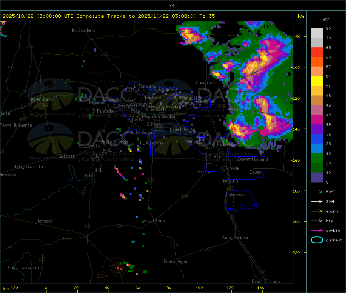Click the 'Guadales' map label
Image resolution: width=346 pixels, height=293 pixels.
click(205, 83)
